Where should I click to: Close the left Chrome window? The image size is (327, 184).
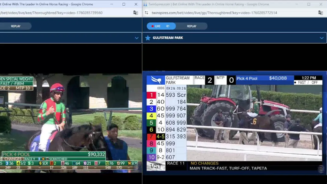(136, 4)
